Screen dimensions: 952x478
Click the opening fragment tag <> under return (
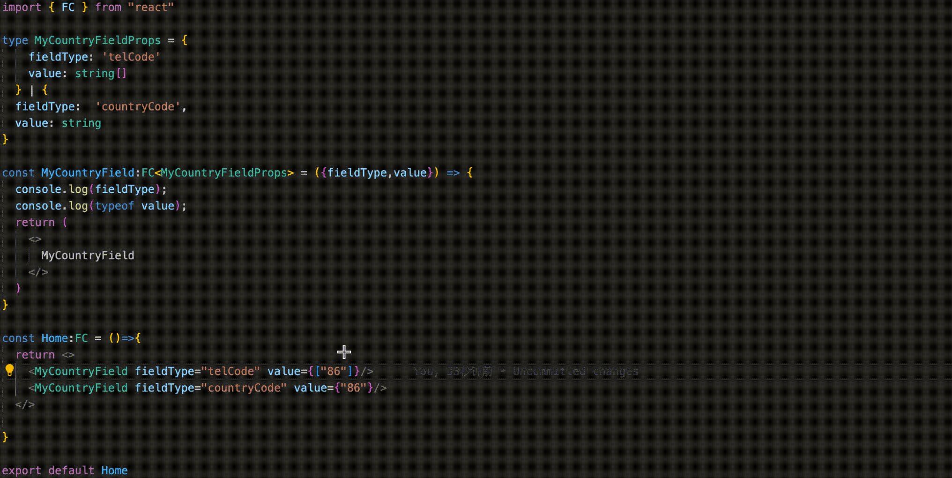(x=35, y=239)
